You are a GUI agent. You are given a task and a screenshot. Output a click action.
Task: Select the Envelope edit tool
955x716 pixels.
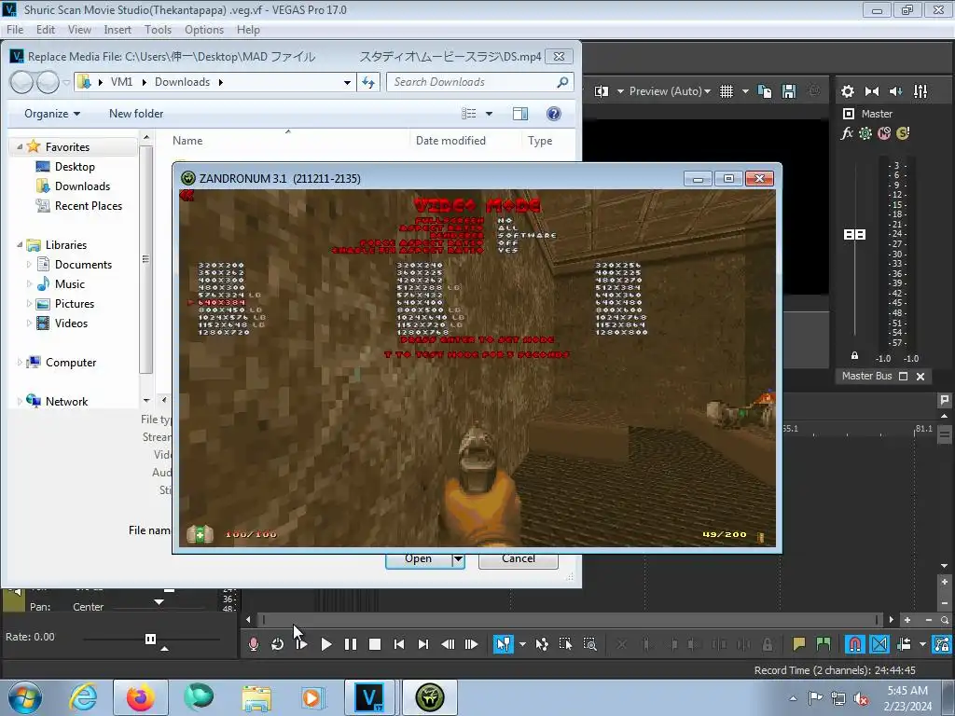pyautogui.click(x=542, y=644)
